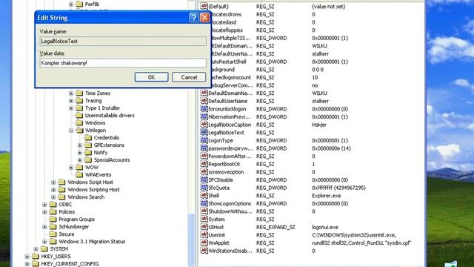Select the Secure folder icon
Viewport: 474px width, 267px height.
point(53,234)
